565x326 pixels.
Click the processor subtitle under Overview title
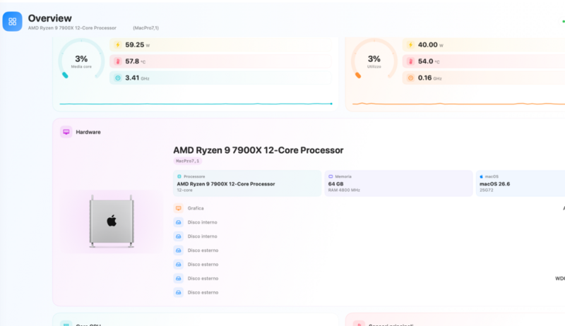[72, 28]
